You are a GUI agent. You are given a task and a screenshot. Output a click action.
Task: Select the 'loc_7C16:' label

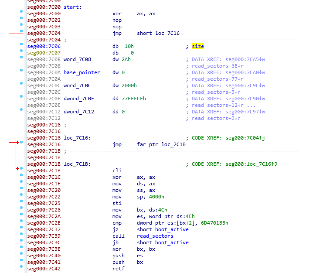click(77, 138)
